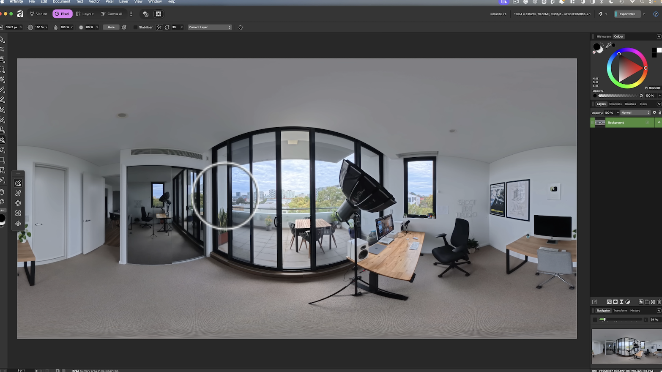
Task: Switch to the History tab
Action: point(635,311)
